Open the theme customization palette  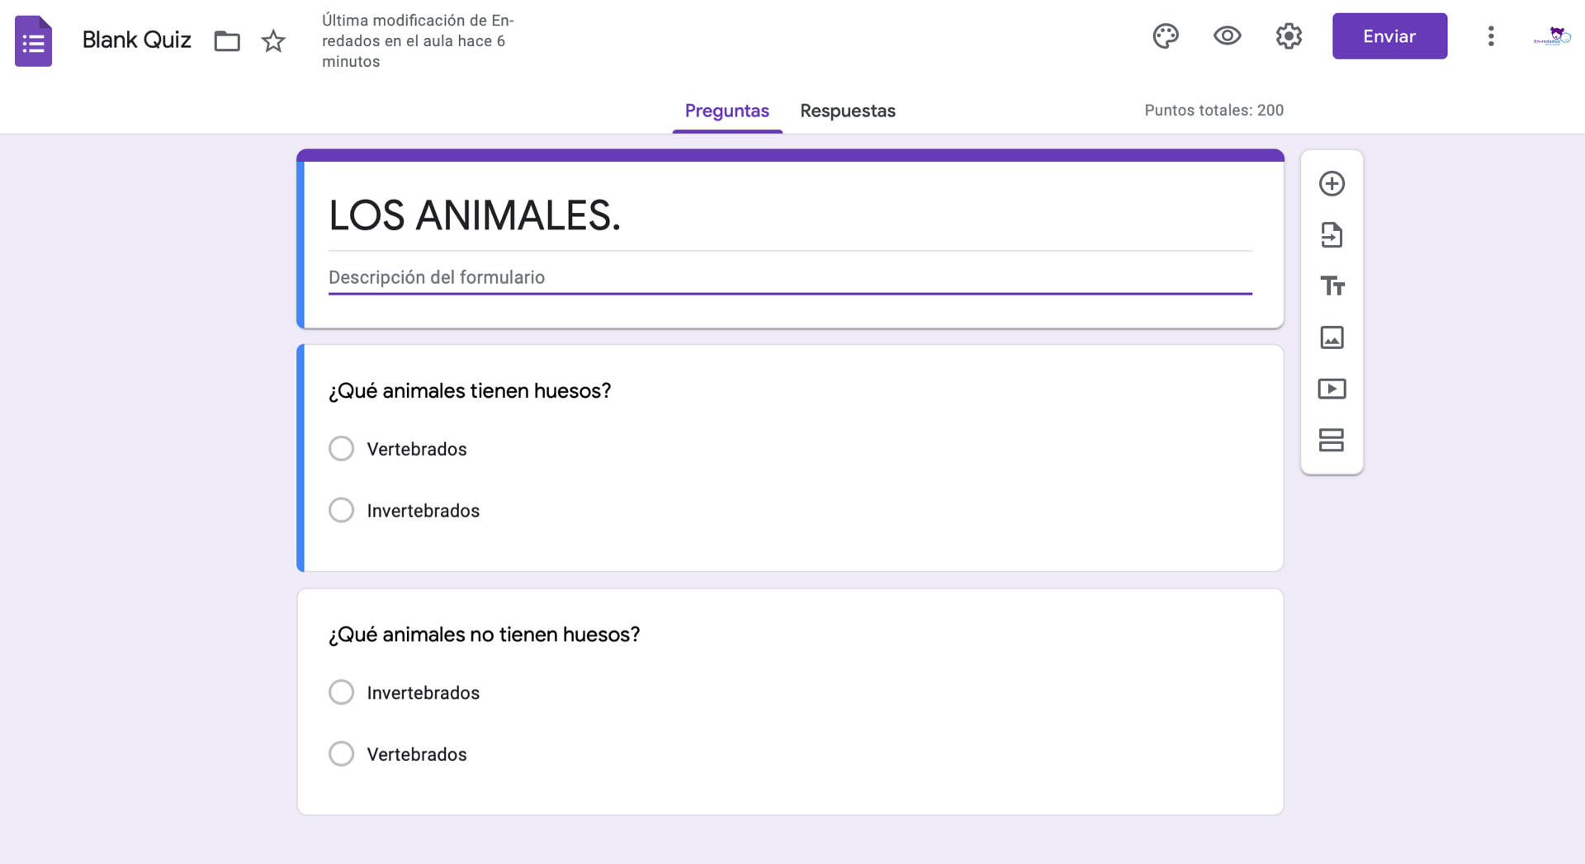point(1166,36)
